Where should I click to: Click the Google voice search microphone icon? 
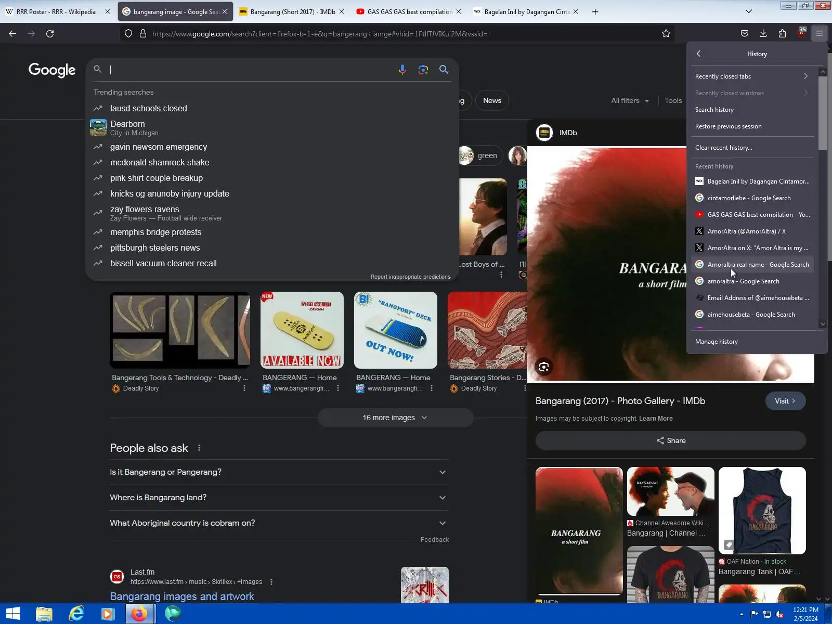402,70
